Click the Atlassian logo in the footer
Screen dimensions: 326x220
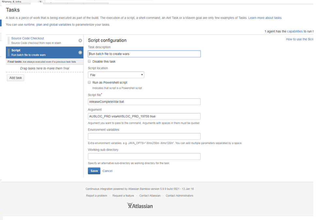click(140, 206)
